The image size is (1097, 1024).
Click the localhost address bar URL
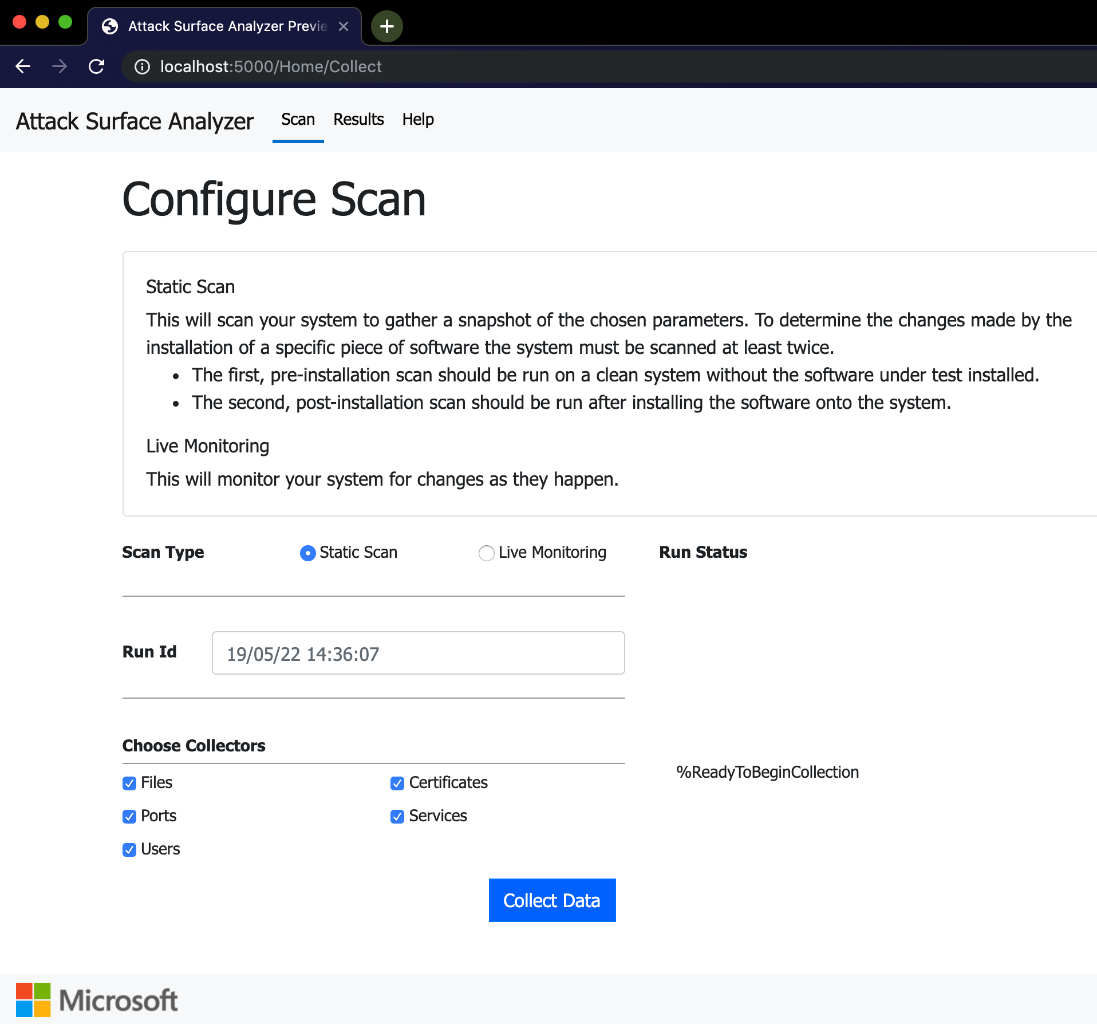coord(271,67)
